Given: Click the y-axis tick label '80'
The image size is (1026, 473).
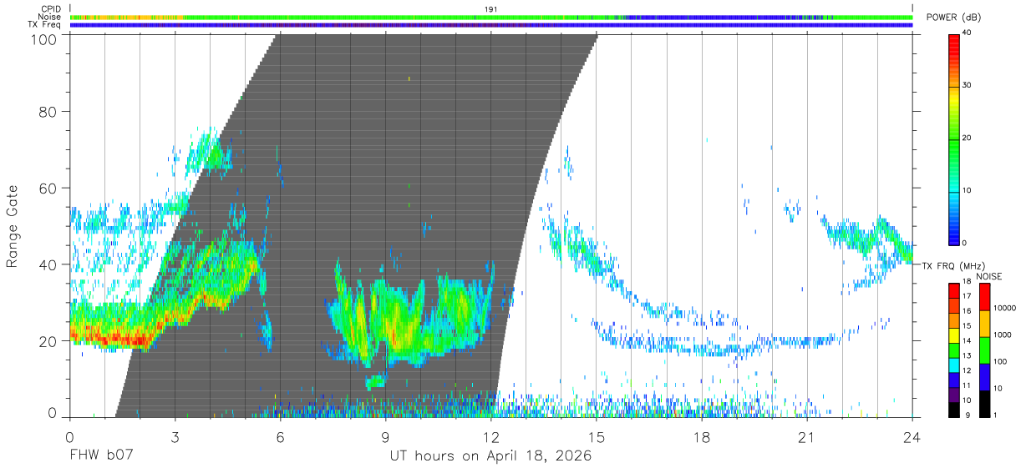Looking at the screenshot, I should coord(48,112).
